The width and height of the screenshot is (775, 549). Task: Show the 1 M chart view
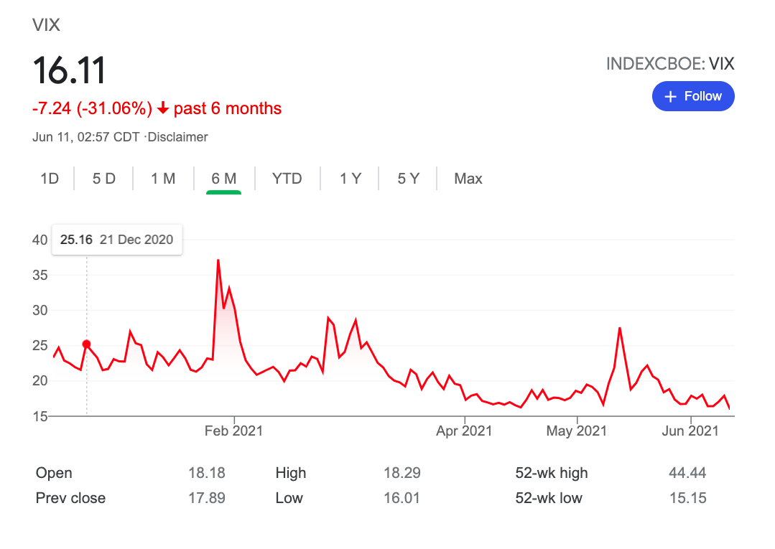[x=163, y=179]
